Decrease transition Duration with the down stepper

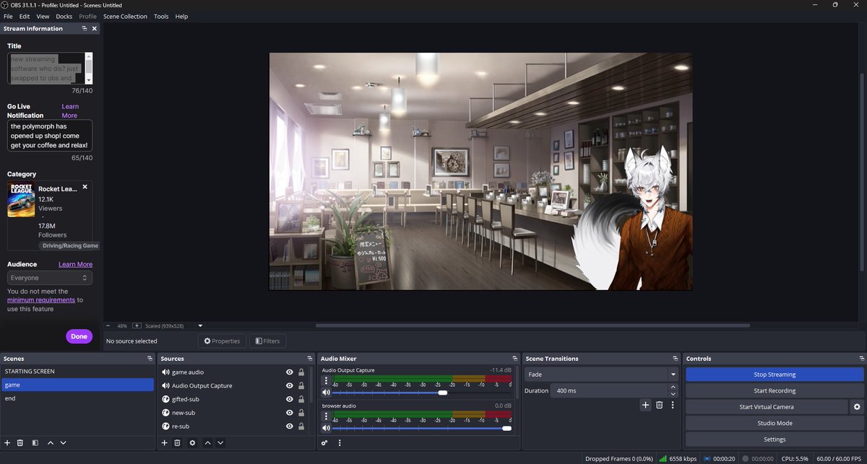tap(673, 394)
